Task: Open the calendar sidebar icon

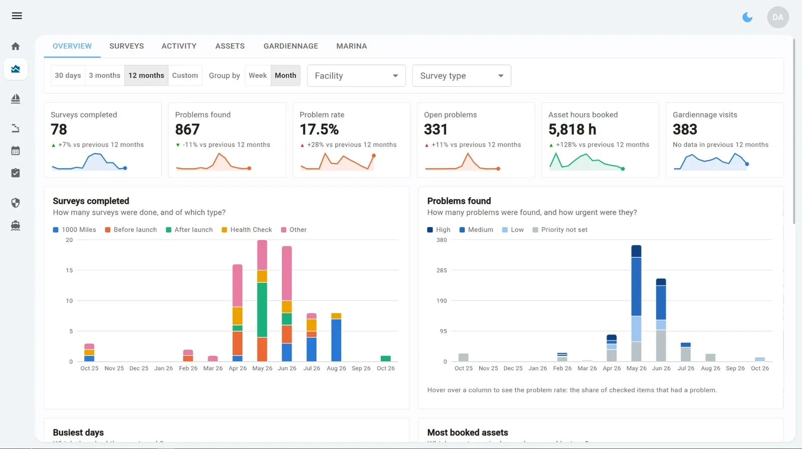Action: point(16,151)
